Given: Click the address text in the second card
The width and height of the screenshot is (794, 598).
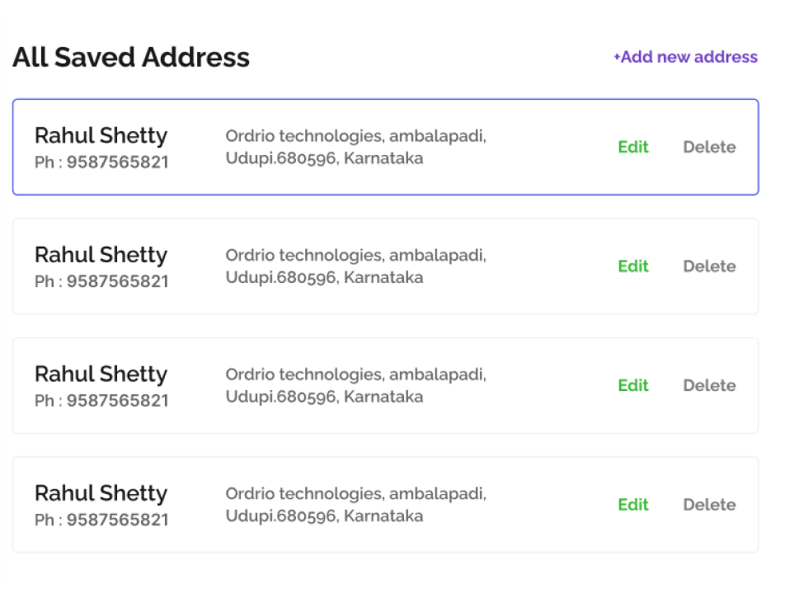Looking at the screenshot, I should tap(355, 266).
